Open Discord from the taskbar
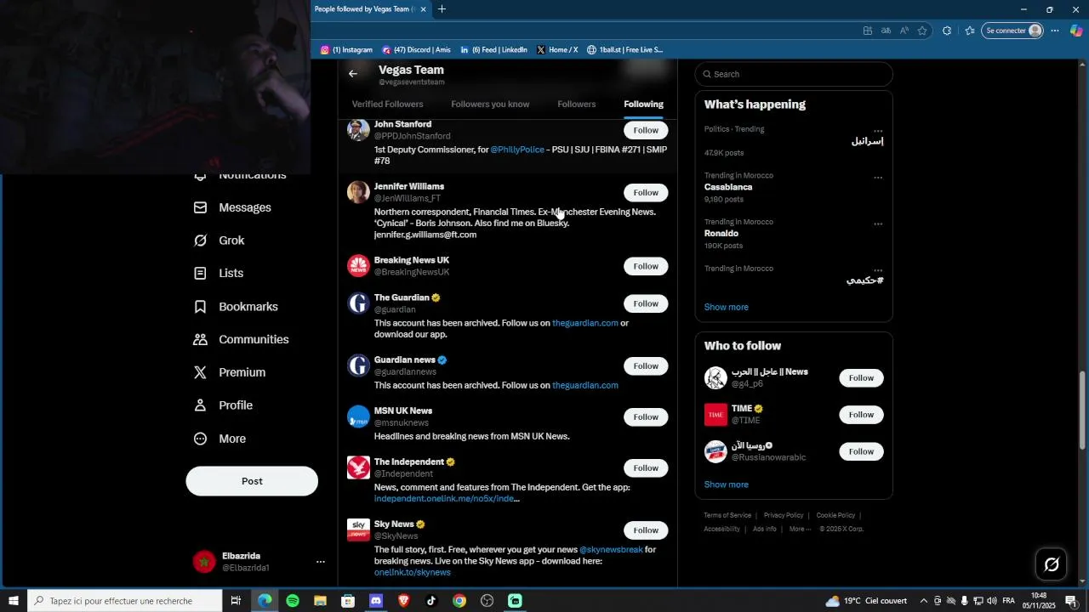1089x612 pixels. (x=376, y=601)
